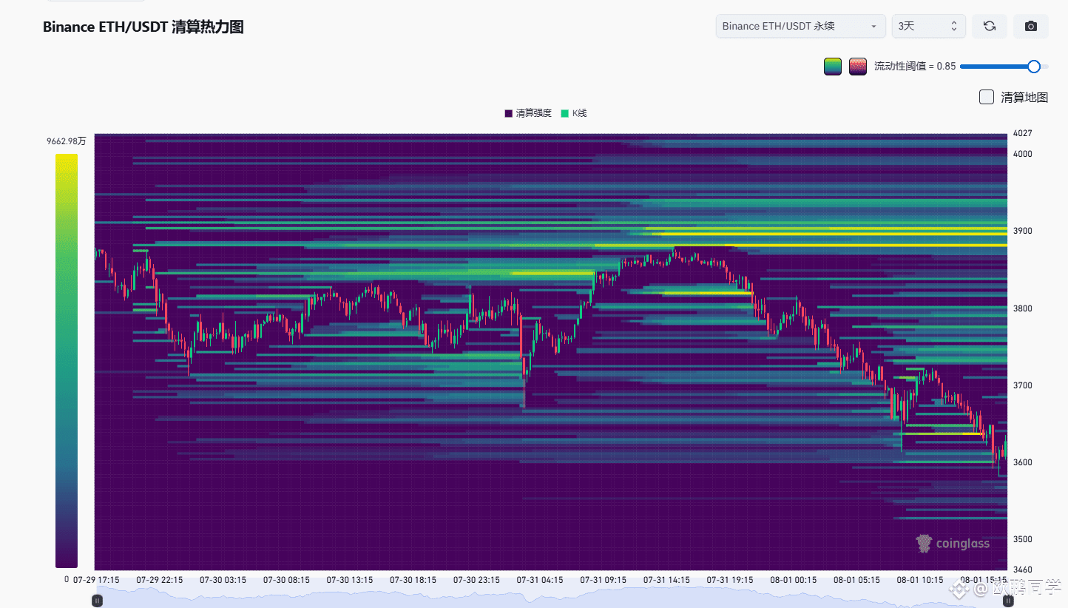Click the 3700 price axis label

(1023, 385)
